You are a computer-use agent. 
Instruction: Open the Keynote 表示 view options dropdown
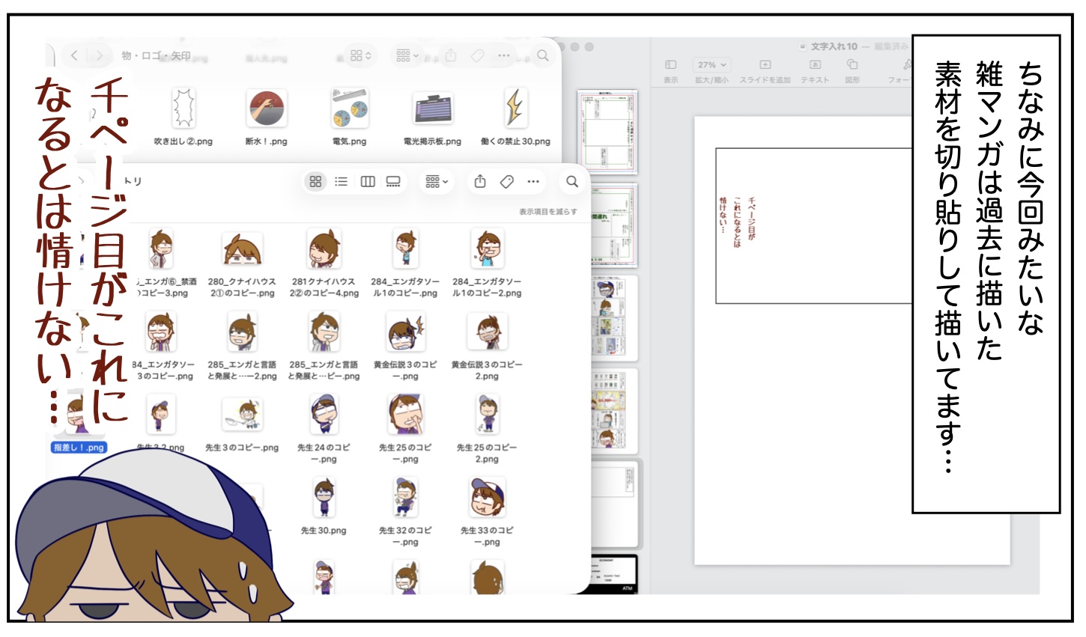point(670,65)
